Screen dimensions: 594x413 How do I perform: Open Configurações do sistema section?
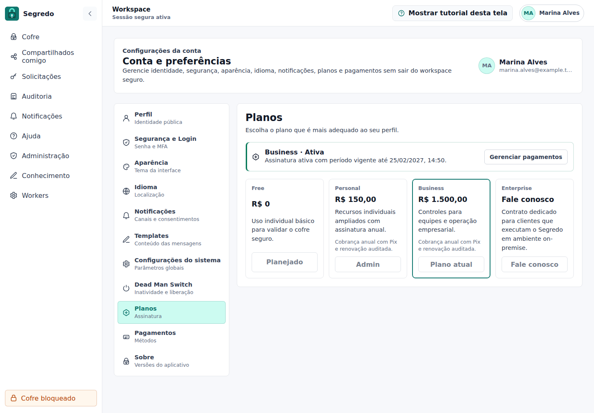(172, 264)
